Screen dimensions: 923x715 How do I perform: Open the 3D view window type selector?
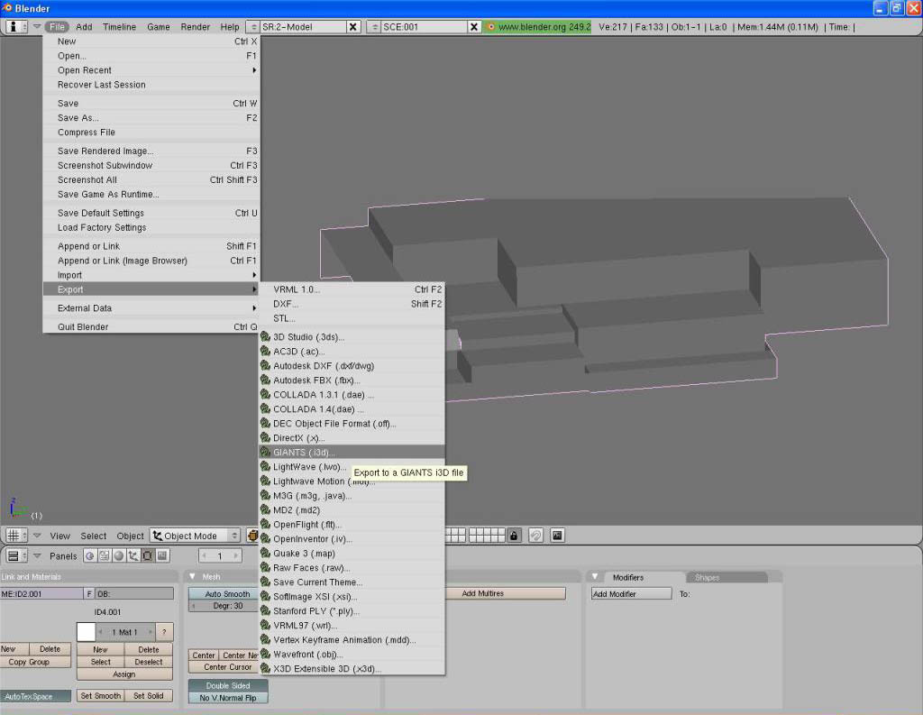tap(17, 536)
